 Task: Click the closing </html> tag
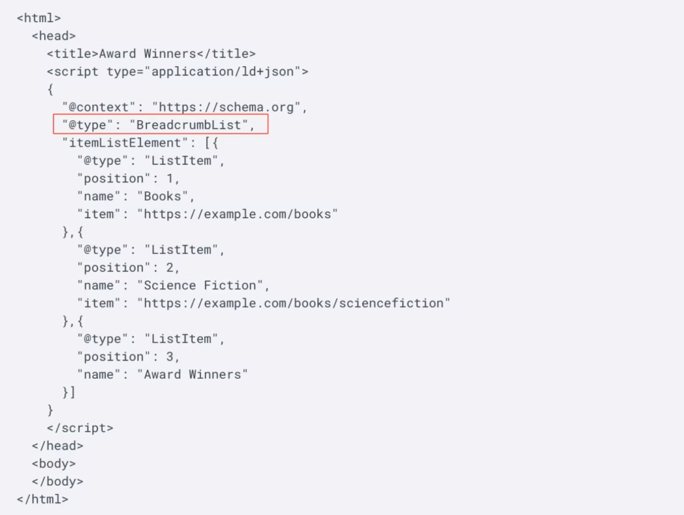tap(43, 499)
